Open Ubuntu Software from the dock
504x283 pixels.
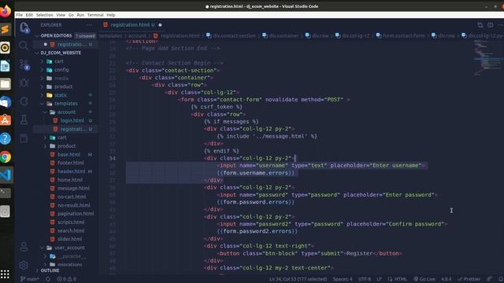click(6, 120)
